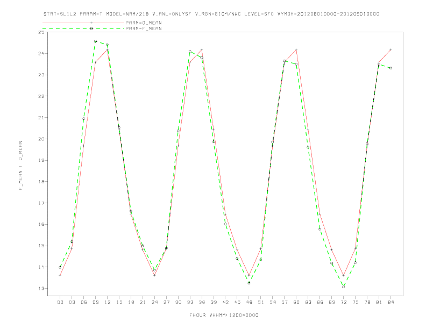Viewport: 426px width, 329px height.
Task: Click forecast hour label 33 on x-axis
Action: tap(190, 302)
